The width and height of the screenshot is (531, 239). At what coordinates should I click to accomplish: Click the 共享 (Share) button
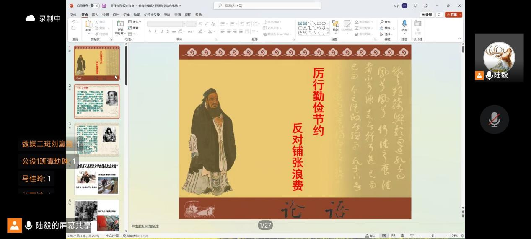(453, 15)
